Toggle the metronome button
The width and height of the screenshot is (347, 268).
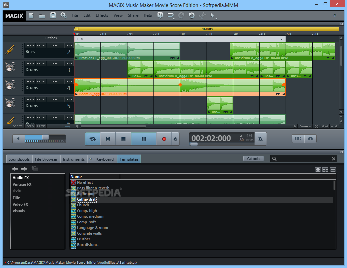pos(261,139)
